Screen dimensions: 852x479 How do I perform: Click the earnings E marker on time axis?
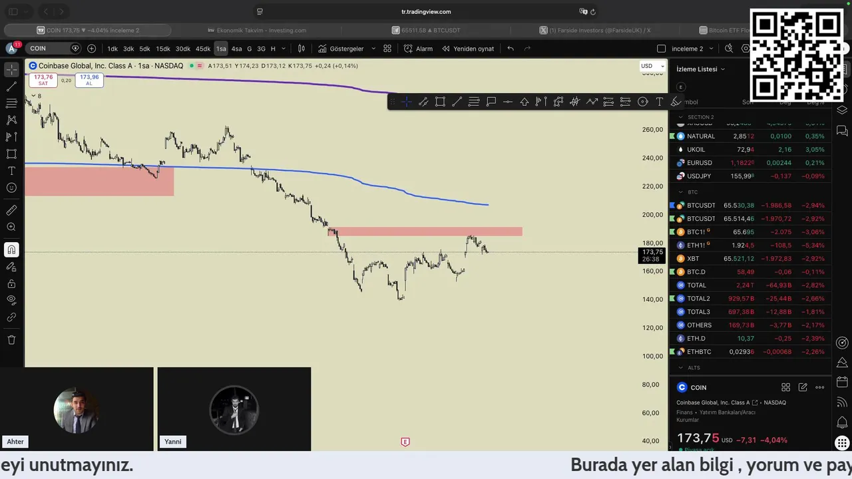coord(405,442)
